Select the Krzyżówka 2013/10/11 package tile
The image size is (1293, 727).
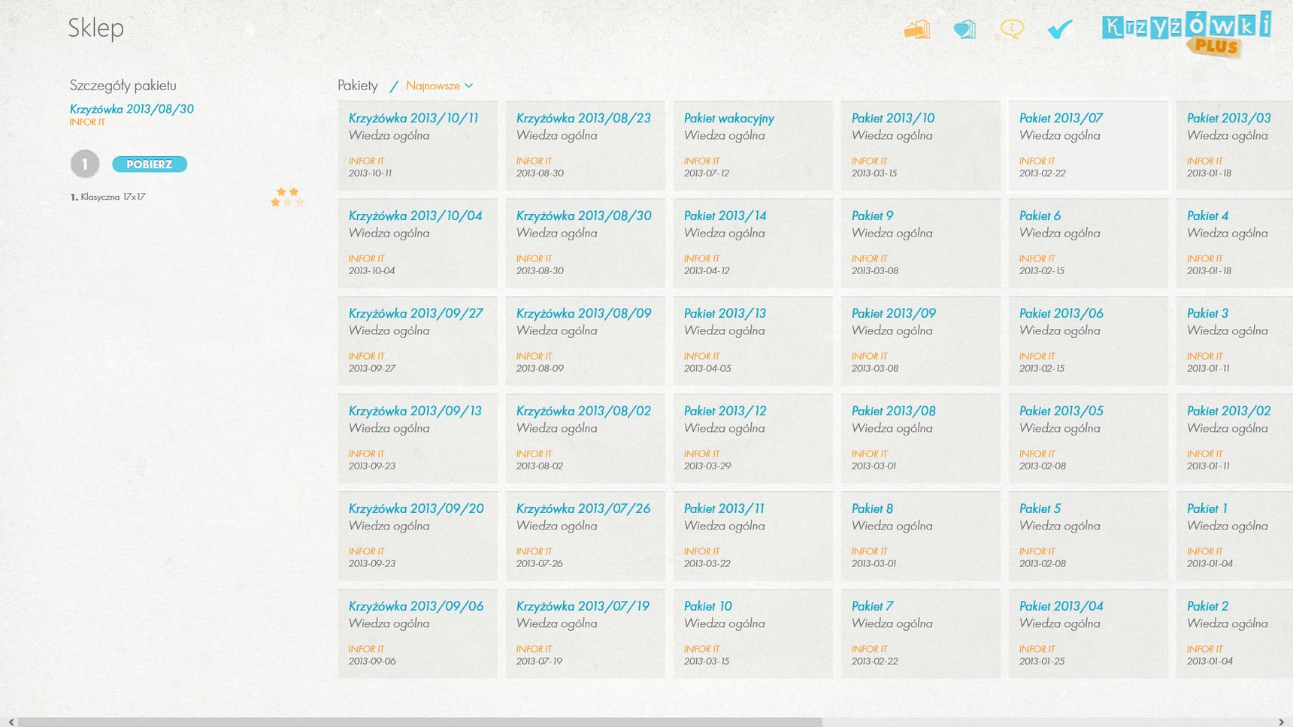(417, 146)
